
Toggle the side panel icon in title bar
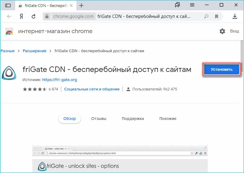8,5
